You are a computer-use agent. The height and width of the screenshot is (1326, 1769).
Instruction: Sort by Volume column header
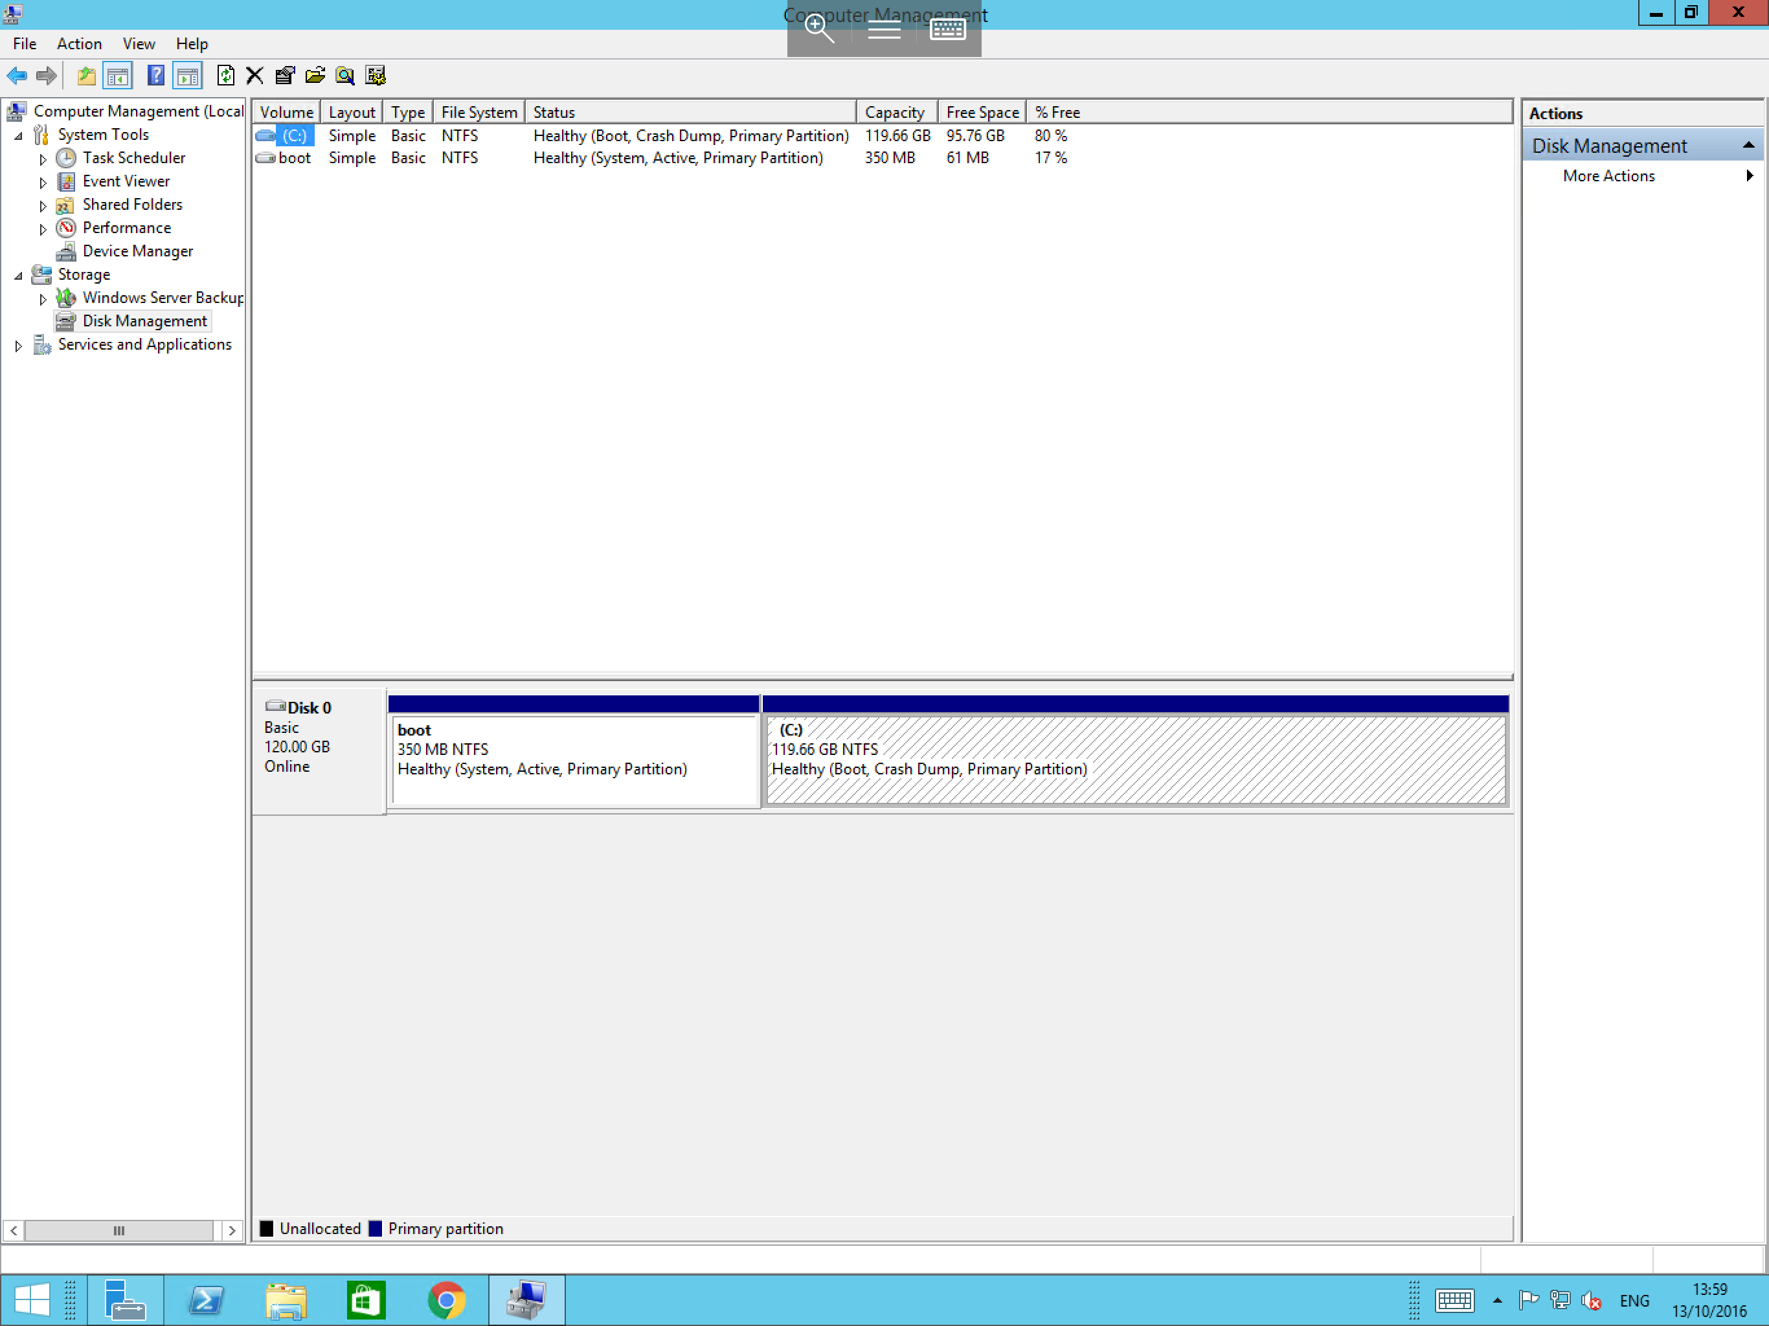point(287,112)
